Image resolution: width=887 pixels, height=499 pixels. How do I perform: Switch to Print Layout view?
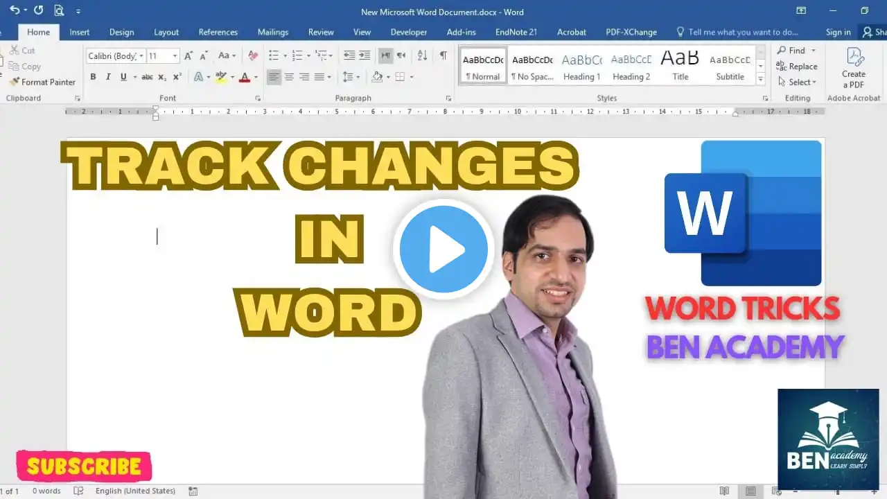(750, 491)
